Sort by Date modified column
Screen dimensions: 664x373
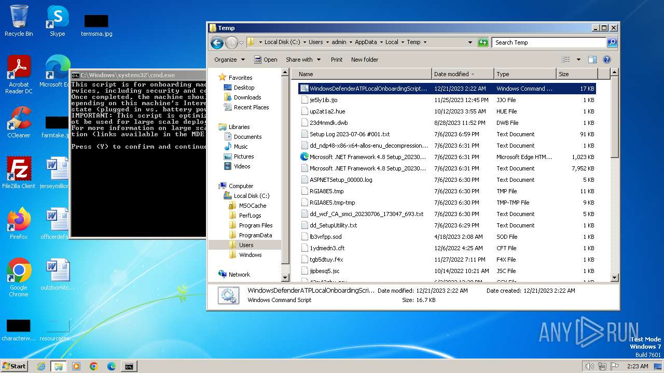463,74
